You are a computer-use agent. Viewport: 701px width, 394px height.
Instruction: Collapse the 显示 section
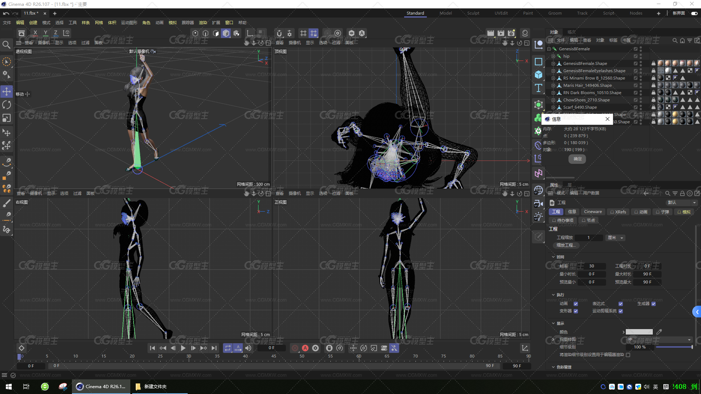553,323
